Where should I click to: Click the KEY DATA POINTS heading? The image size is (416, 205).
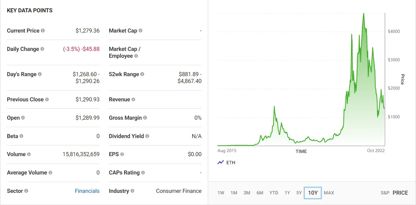coord(30,10)
